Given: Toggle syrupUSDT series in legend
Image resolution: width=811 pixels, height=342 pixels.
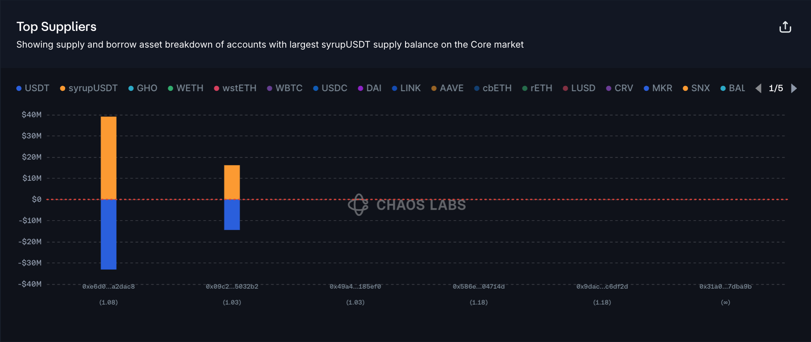Looking at the screenshot, I should [x=89, y=88].
